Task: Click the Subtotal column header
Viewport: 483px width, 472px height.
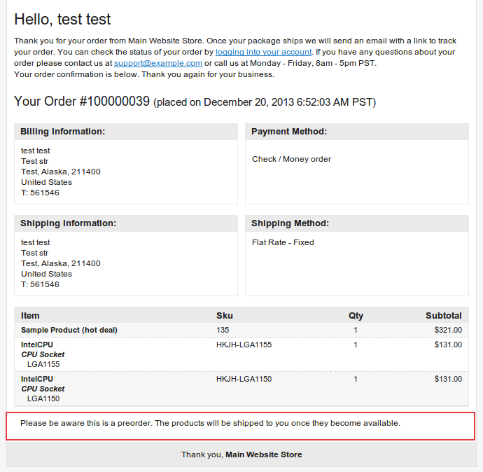Action: 444,316
